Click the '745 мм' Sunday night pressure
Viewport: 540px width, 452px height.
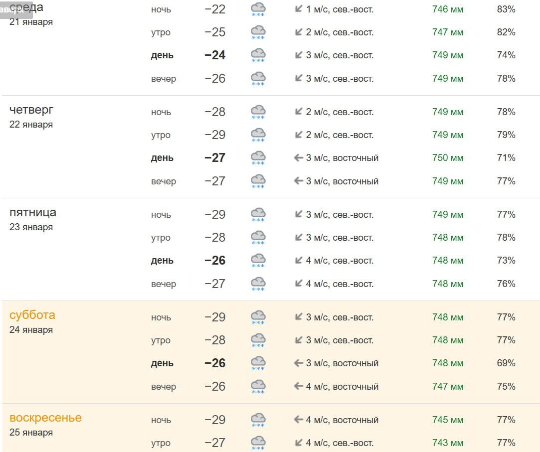[448, 420]
